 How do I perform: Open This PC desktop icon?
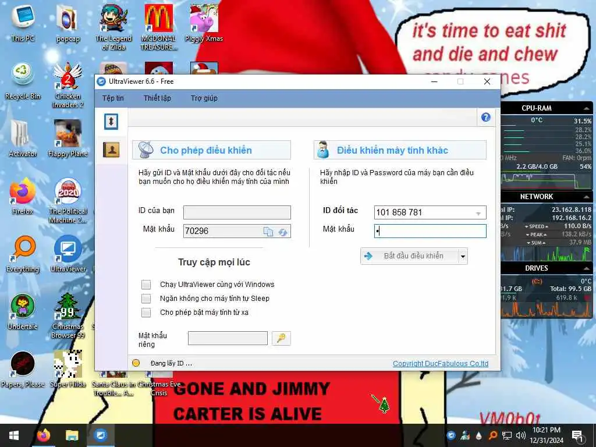[23, 23]
